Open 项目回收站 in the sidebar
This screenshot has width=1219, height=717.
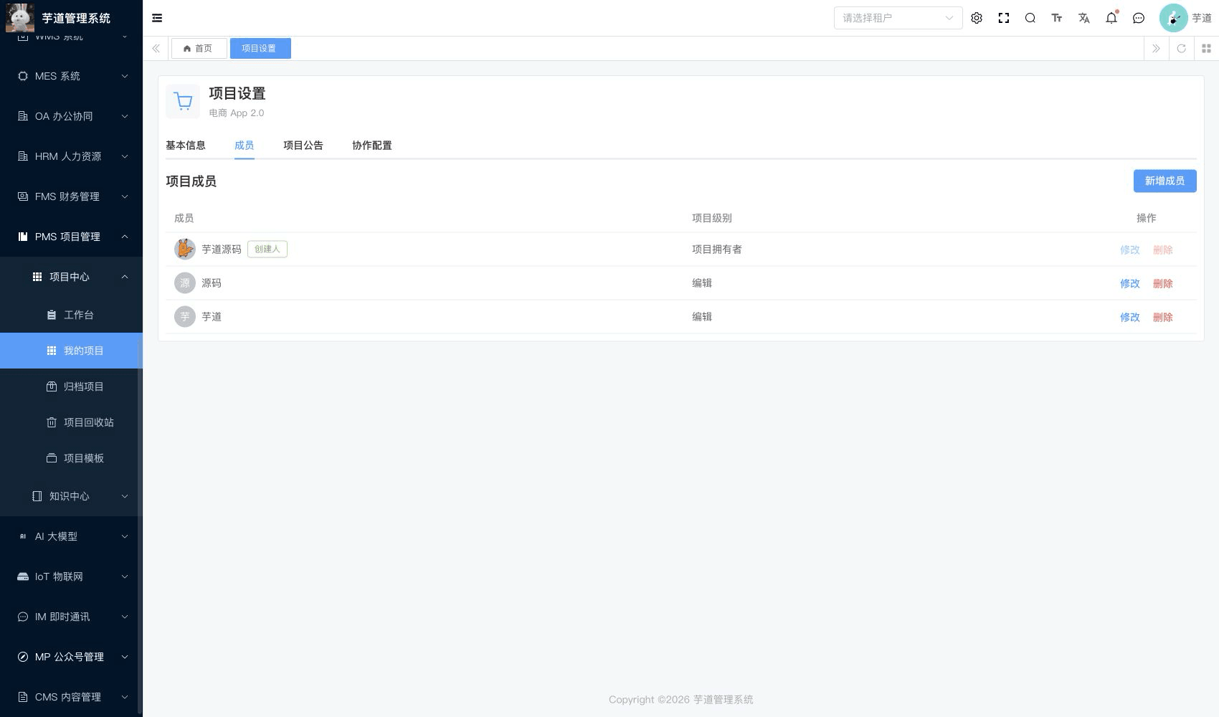[x=72, y=422]
